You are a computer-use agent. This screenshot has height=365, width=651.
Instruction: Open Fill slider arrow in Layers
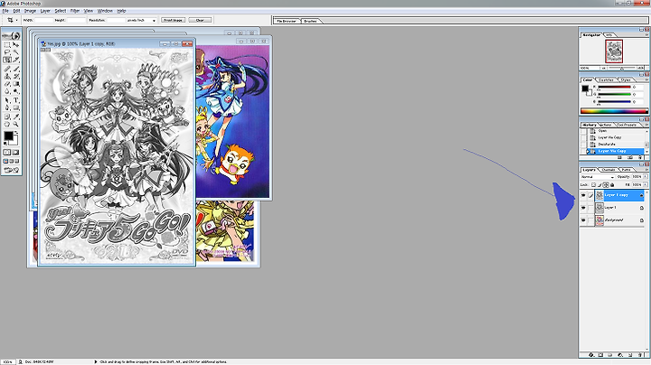[646, 184]
